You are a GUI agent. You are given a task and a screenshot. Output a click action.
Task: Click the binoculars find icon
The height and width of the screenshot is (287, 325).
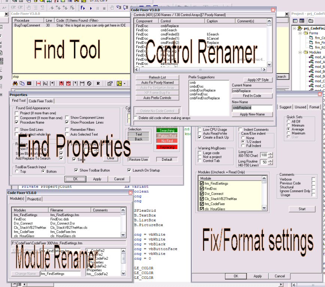(15, 84)
